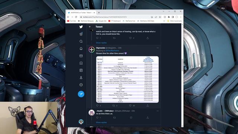Share Asahi's 'no uk time' tweet
This screenshot has height=134, width=238.
click(148, 118)
